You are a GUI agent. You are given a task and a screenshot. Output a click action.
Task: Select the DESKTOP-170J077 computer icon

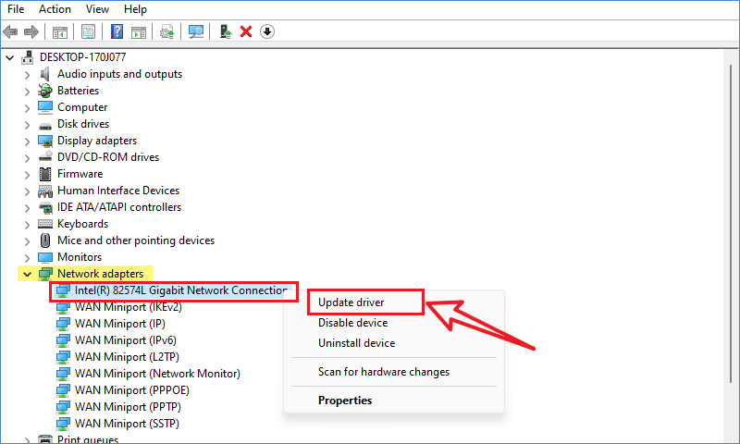tap(28, 57)
